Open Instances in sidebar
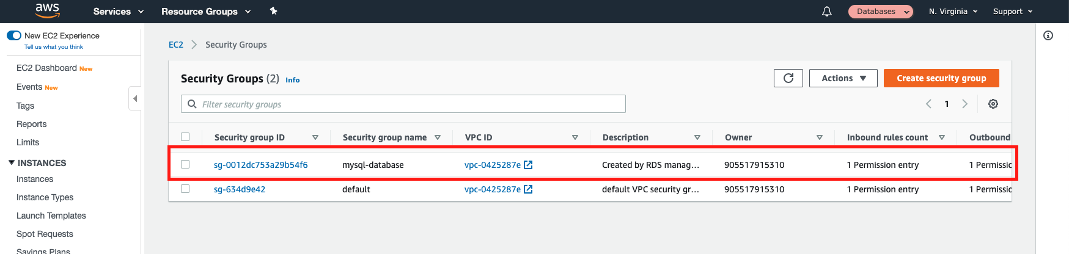The height and width of the screenshot is (254, 1069). [x=35, y=179]
